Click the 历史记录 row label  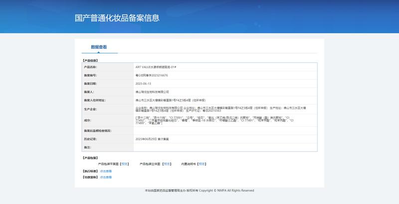[x=90, y=139]
